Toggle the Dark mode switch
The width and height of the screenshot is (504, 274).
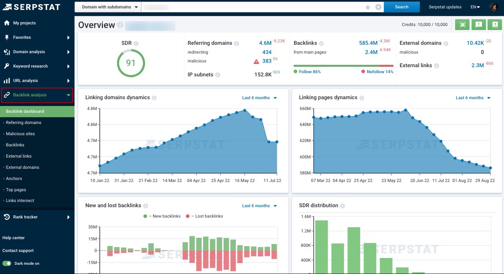pyautogui.click(x=7, y=264)
